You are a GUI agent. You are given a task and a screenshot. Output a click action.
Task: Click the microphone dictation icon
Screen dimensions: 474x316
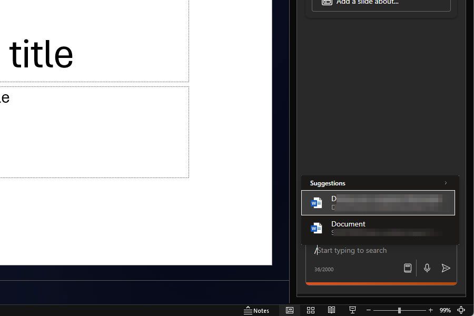tap(427, 268)
